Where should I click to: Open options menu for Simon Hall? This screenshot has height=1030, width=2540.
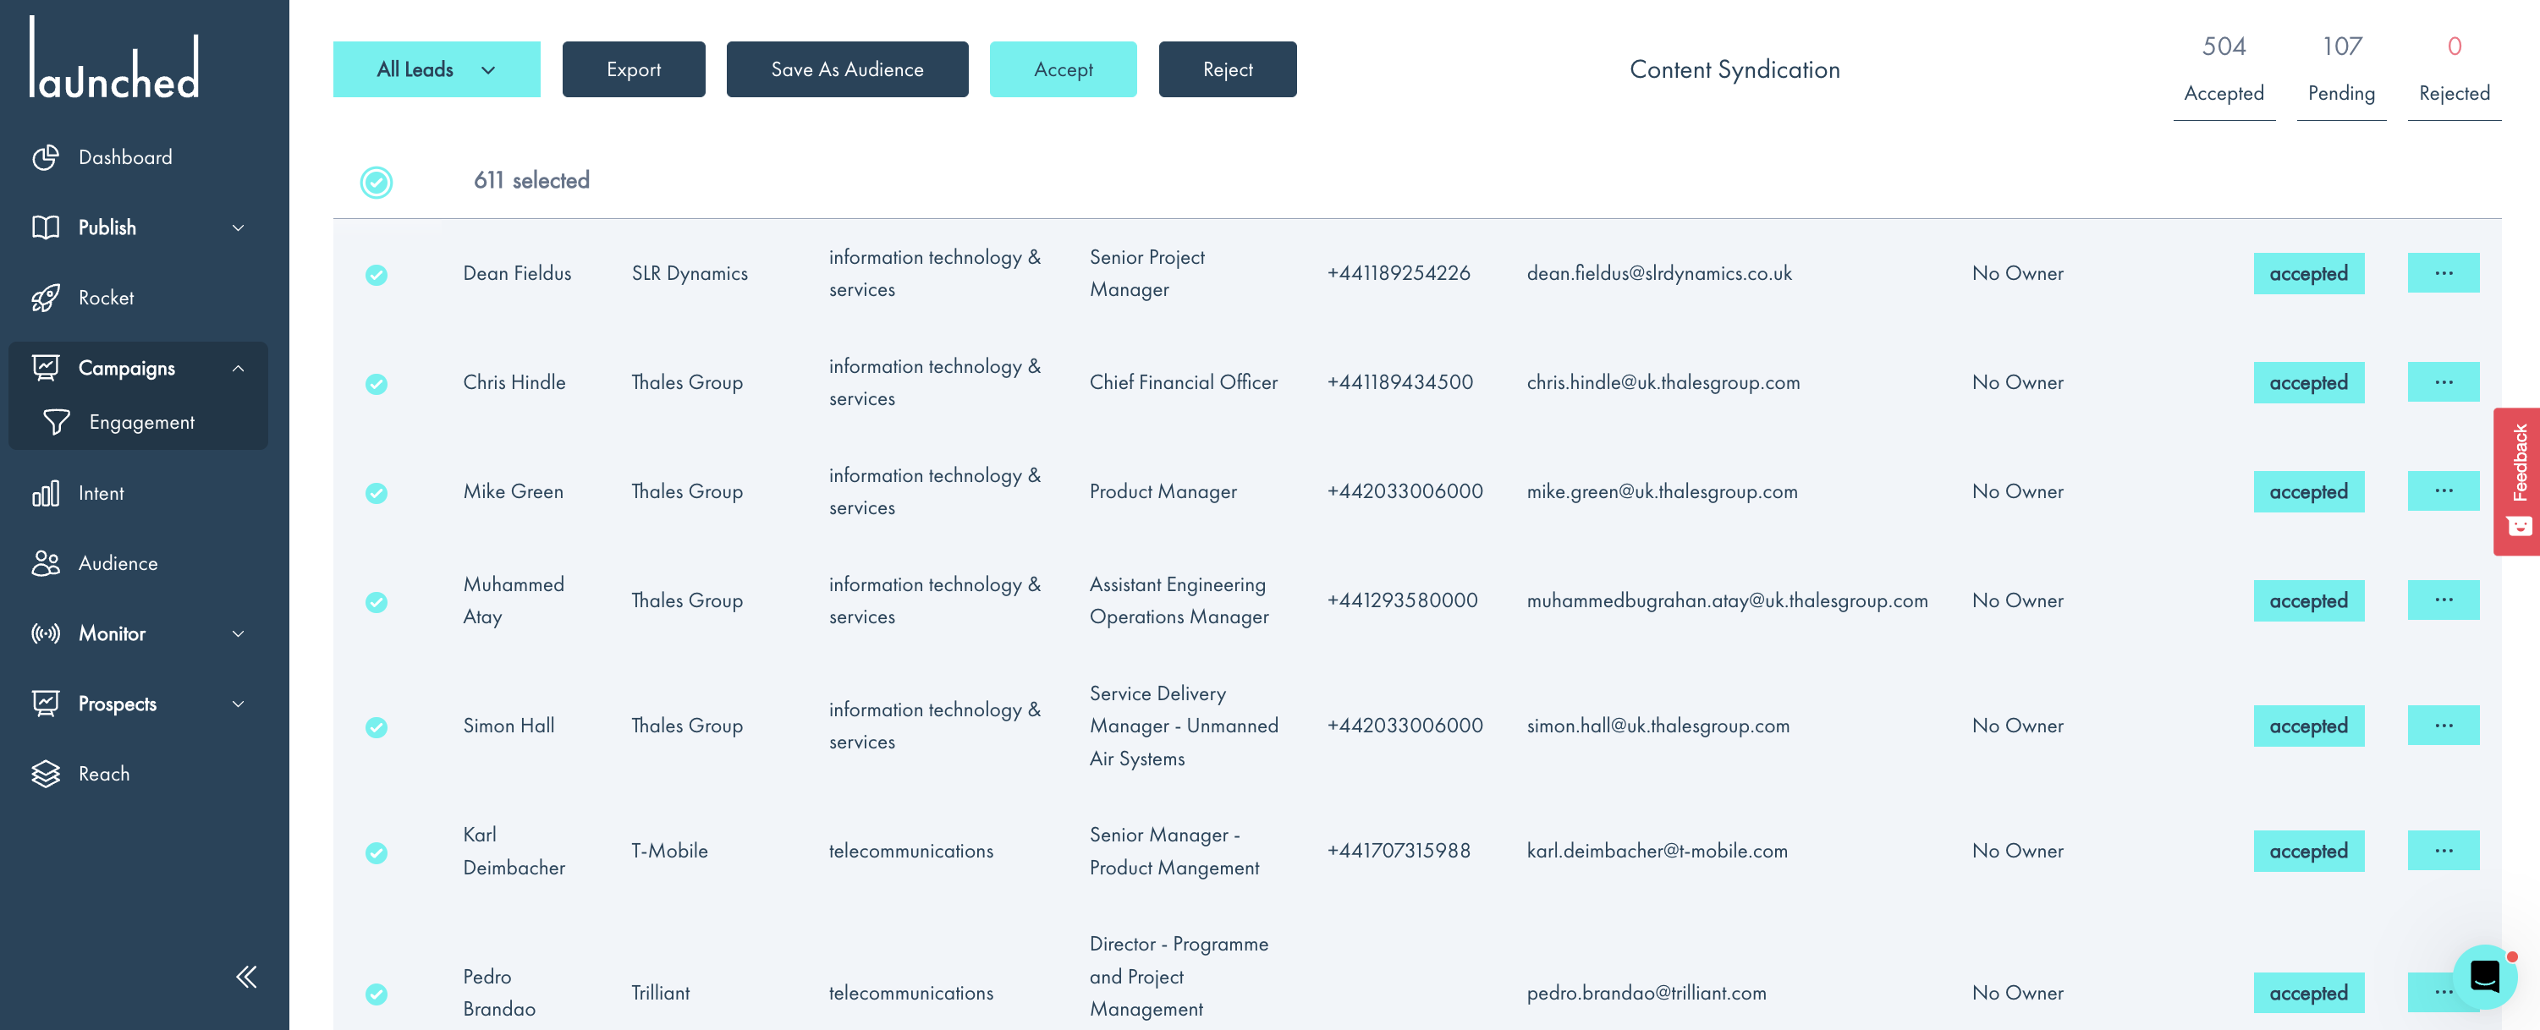coord(2444,726)
